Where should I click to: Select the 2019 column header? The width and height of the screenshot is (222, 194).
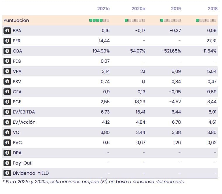[176, 9]
